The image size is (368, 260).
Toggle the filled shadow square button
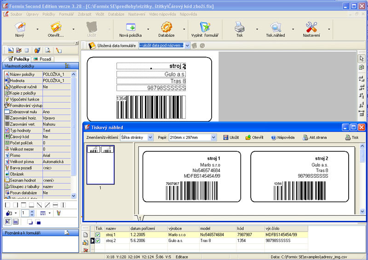tap(38, 221)
